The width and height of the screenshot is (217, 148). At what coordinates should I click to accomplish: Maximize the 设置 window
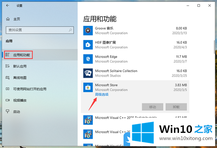point(199,6)
